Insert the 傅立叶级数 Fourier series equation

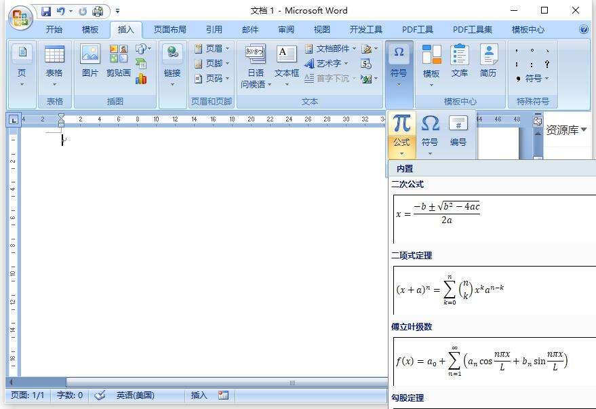[x=494, y=362]
